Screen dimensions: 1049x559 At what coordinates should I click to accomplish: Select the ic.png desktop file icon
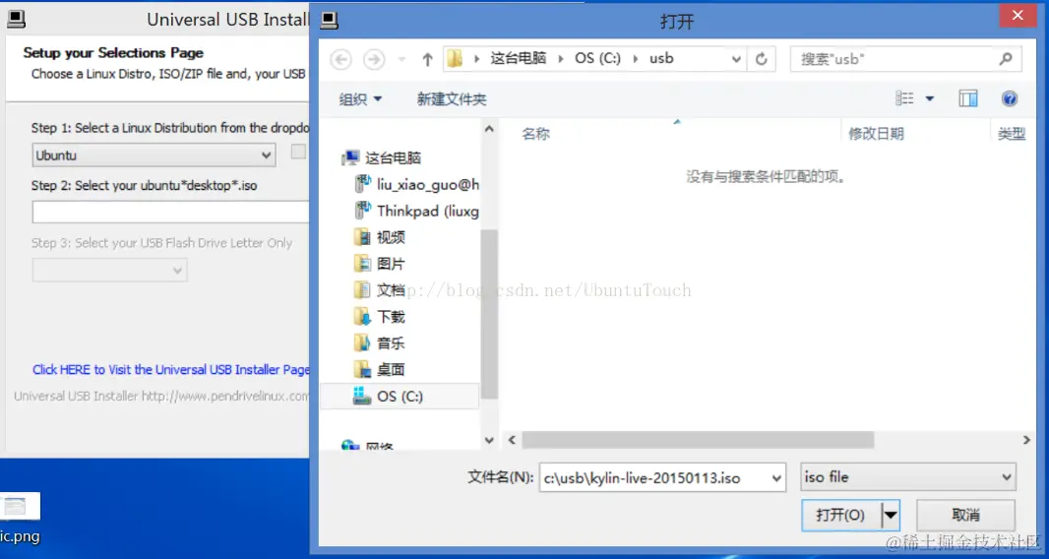click(20, 507)
